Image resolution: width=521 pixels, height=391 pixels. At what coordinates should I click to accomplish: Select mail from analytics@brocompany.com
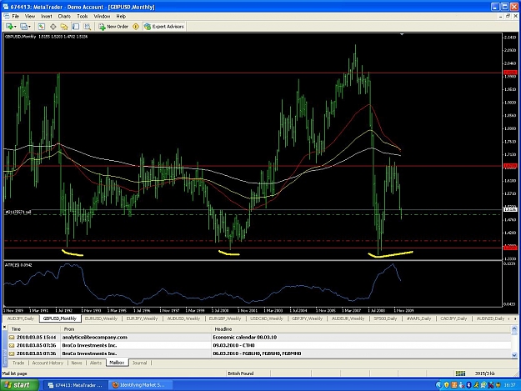(95, 337)
